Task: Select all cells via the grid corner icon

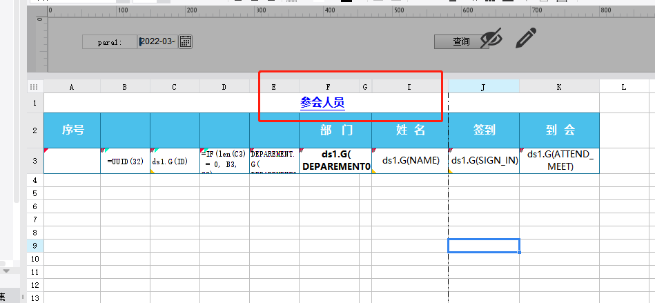Action: 35,87
